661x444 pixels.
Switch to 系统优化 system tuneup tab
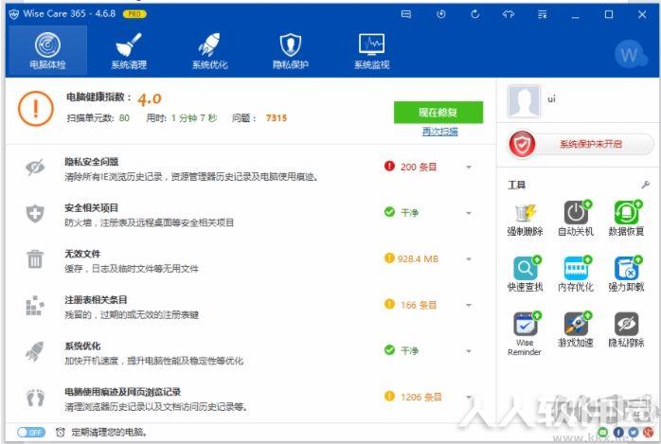[209, 50]
